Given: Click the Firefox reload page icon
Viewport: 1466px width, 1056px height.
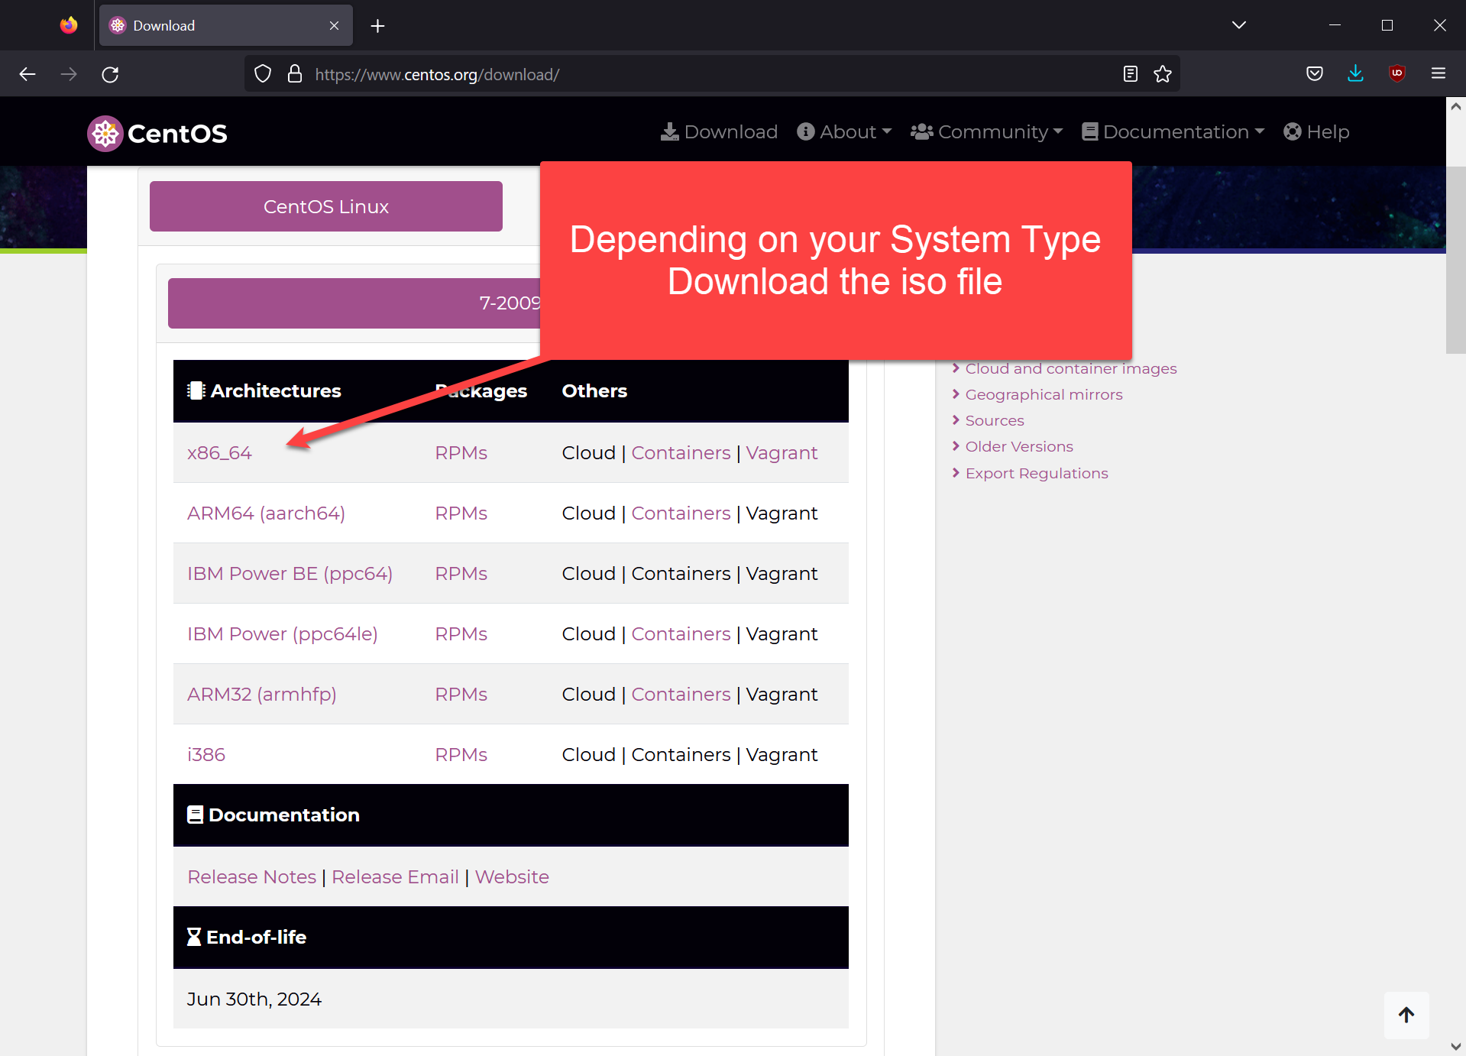Looking at the screenshot, I should pos(110,74).
